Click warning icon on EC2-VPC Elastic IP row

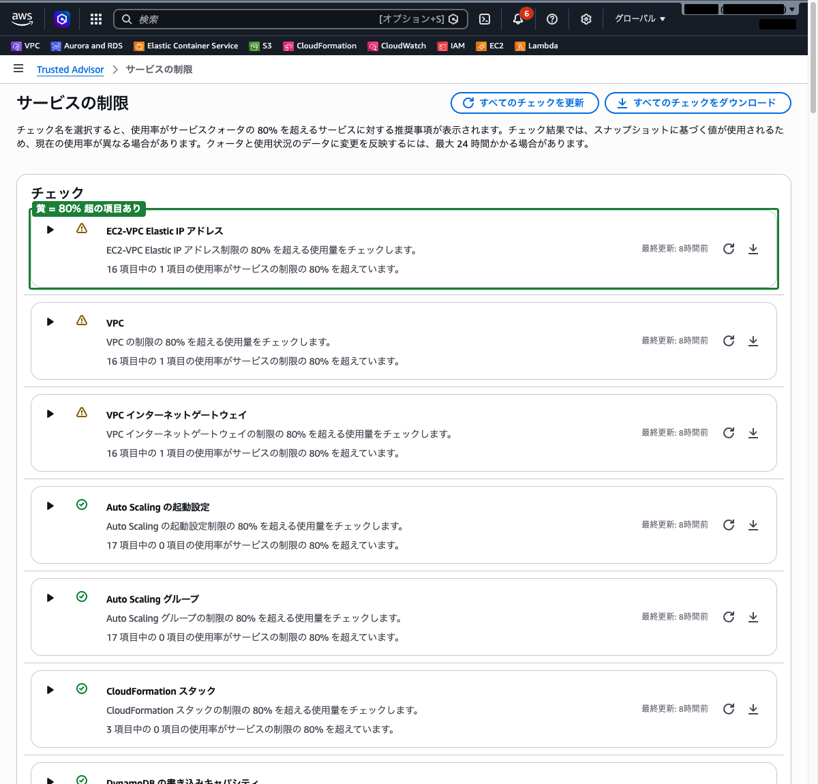tap(82, 228)
